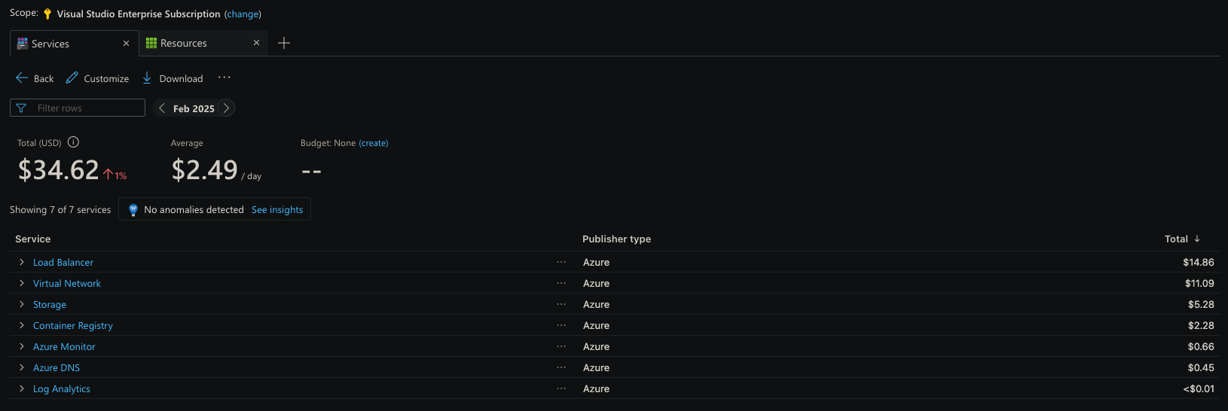Image resolution: width=1228 pixels, height=411 pixels.
Task: Open more actions for Load Balancer row
Action: [561, 262]
